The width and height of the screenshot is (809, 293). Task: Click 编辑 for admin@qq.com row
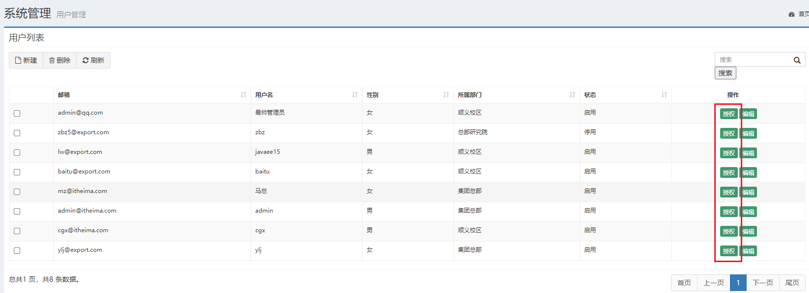tap(748, 114)
